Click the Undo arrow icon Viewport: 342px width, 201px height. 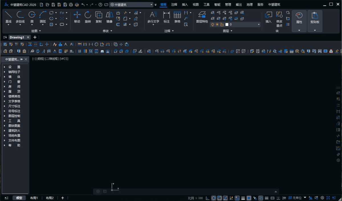click(83, 5)
